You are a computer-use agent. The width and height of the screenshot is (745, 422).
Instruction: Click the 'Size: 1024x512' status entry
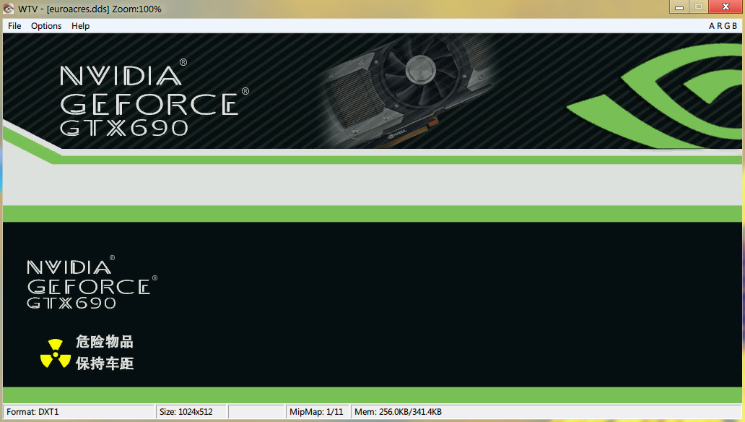[x=191, y=412]
